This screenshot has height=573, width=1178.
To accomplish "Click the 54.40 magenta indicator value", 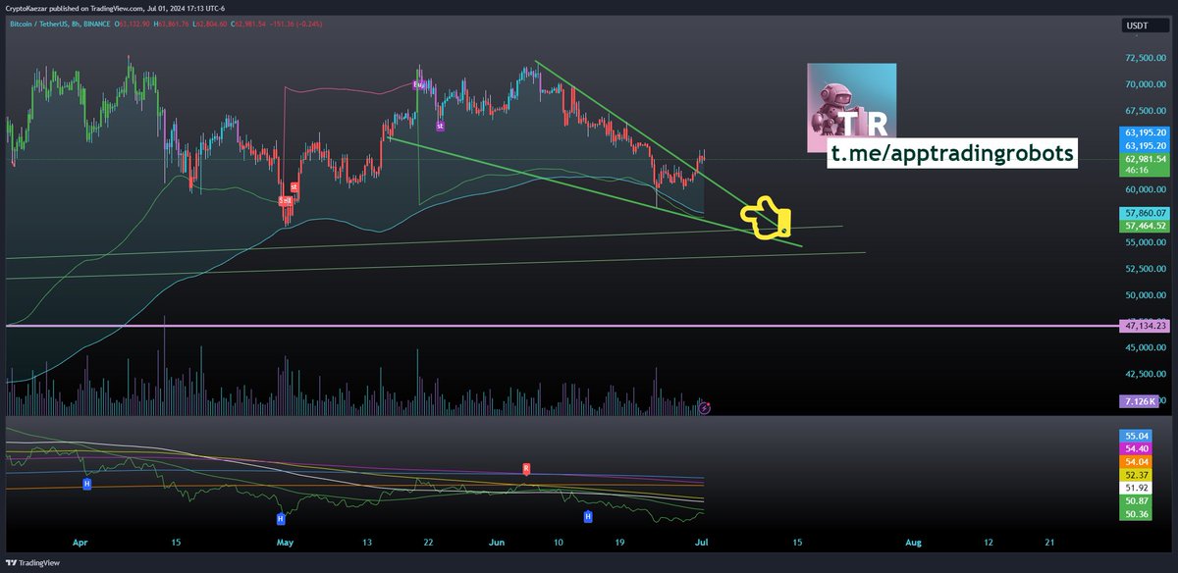I will coord(1135,447).
